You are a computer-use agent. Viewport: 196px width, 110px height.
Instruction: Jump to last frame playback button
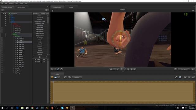[134, 69]
